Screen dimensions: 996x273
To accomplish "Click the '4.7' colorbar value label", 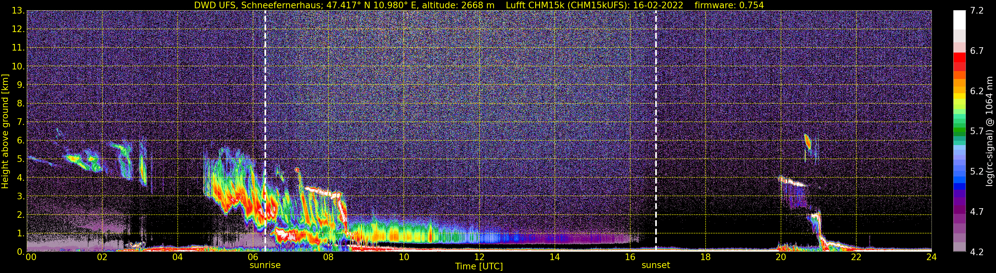I will [x=977, y=212].
